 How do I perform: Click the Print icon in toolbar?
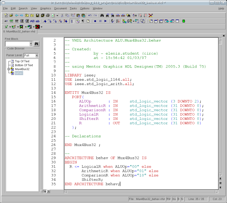(48, 15)
